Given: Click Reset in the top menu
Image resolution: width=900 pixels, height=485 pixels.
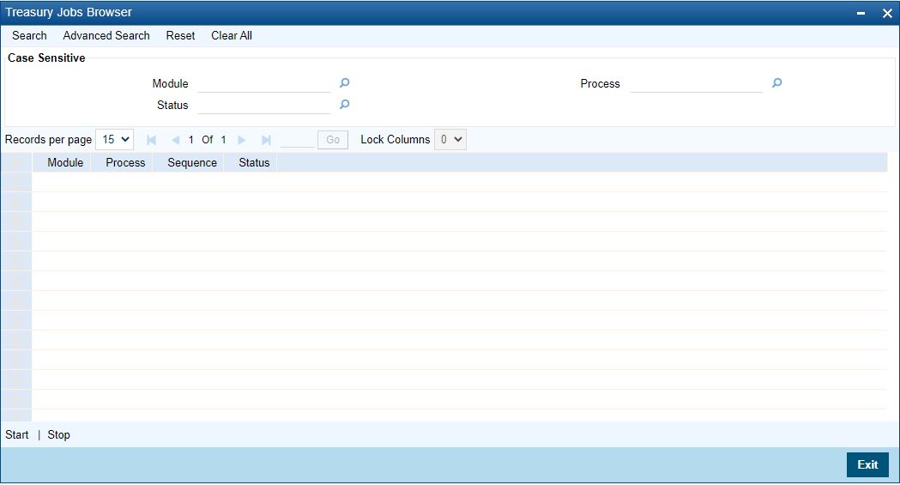Looking at the screenshot, I should [x=180, y=35].
